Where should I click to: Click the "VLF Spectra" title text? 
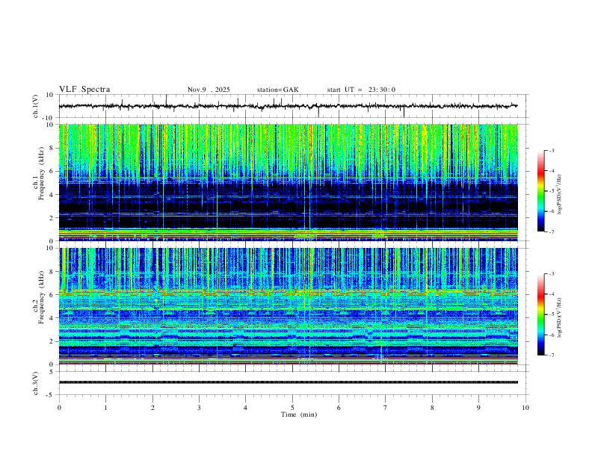click(x=84, y=90)
